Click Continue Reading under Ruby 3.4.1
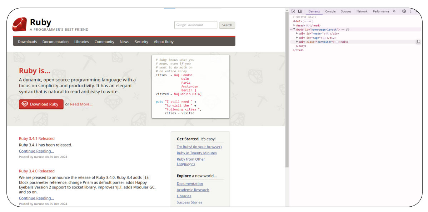 click(x=36, y=151)
